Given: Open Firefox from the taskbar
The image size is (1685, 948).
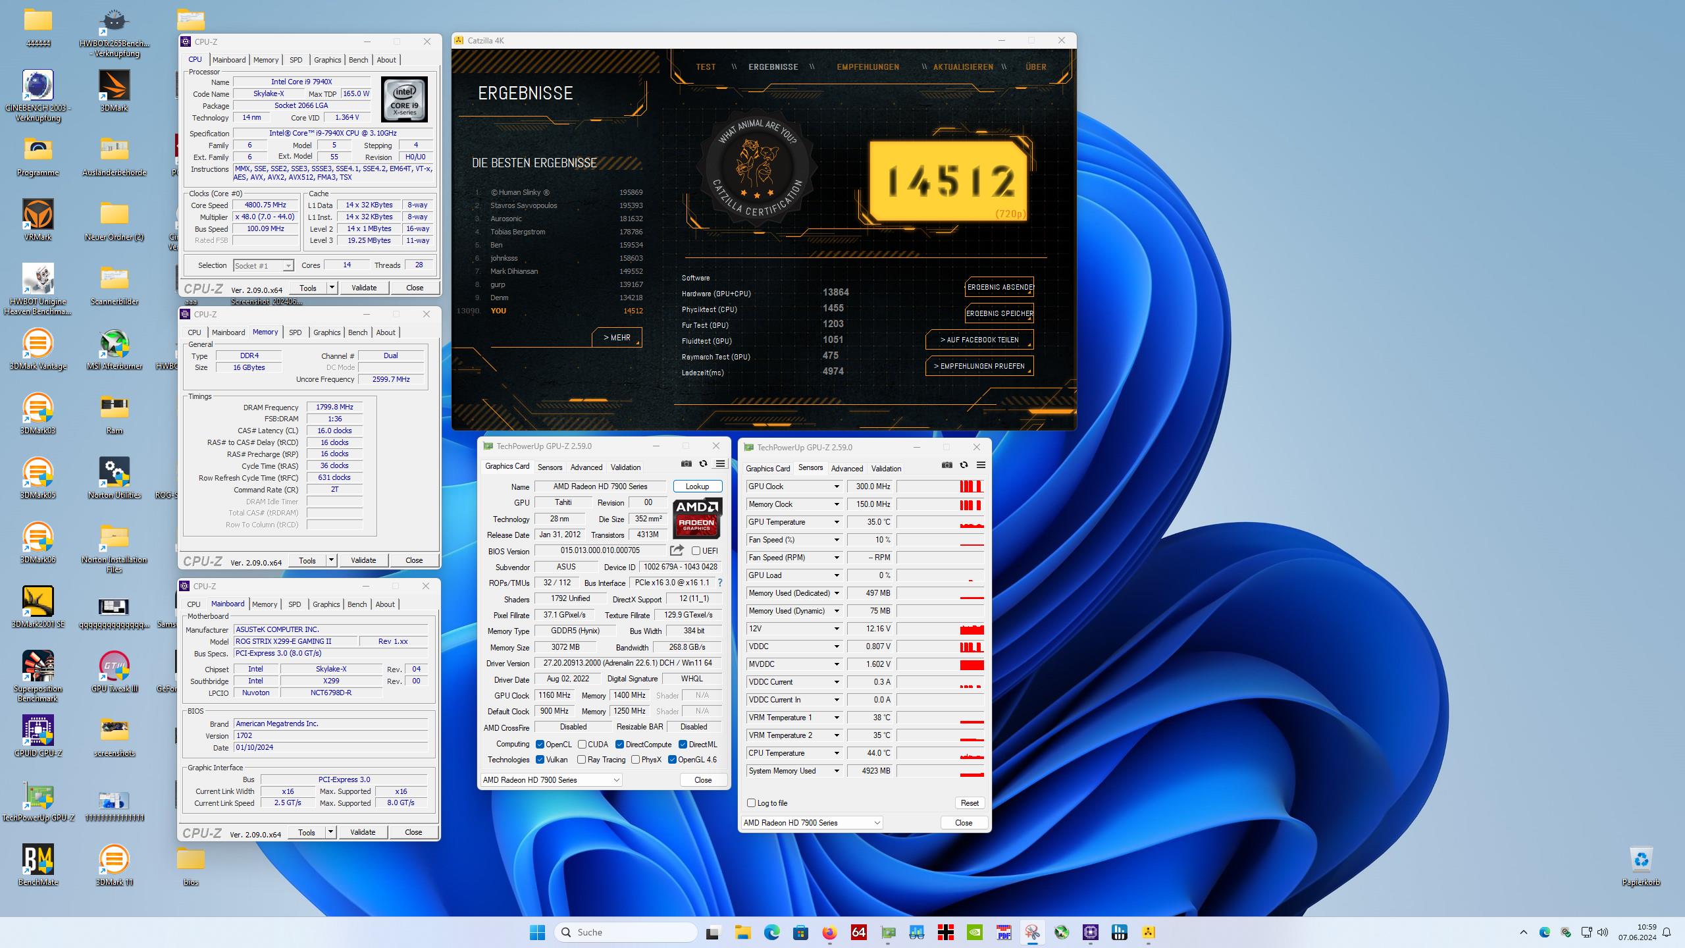Looking at the screenshot, I should pos(829,932).
